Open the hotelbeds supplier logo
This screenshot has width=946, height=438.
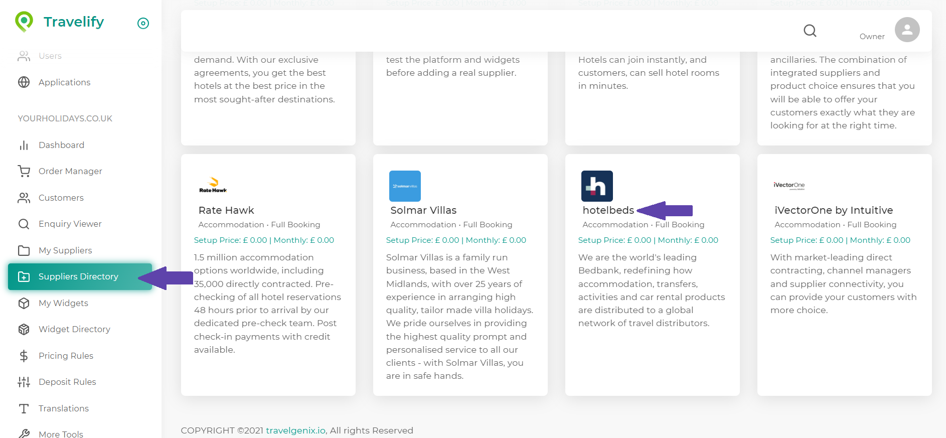pos(597,186)
